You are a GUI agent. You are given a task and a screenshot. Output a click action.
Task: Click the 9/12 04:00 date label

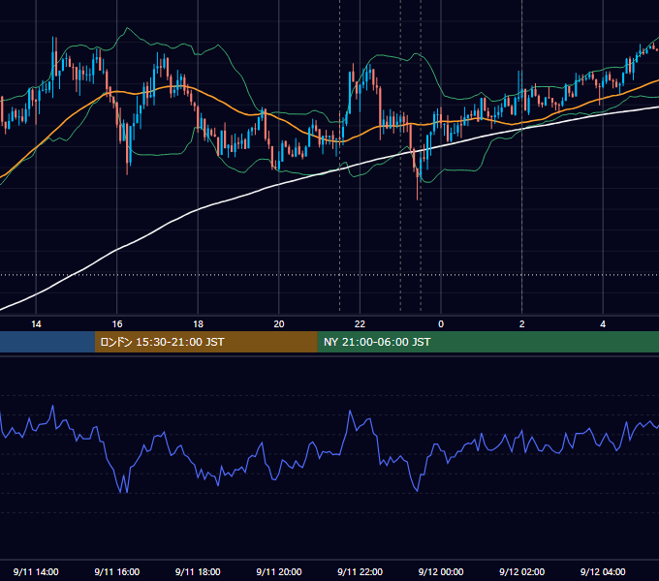[603, 571]
